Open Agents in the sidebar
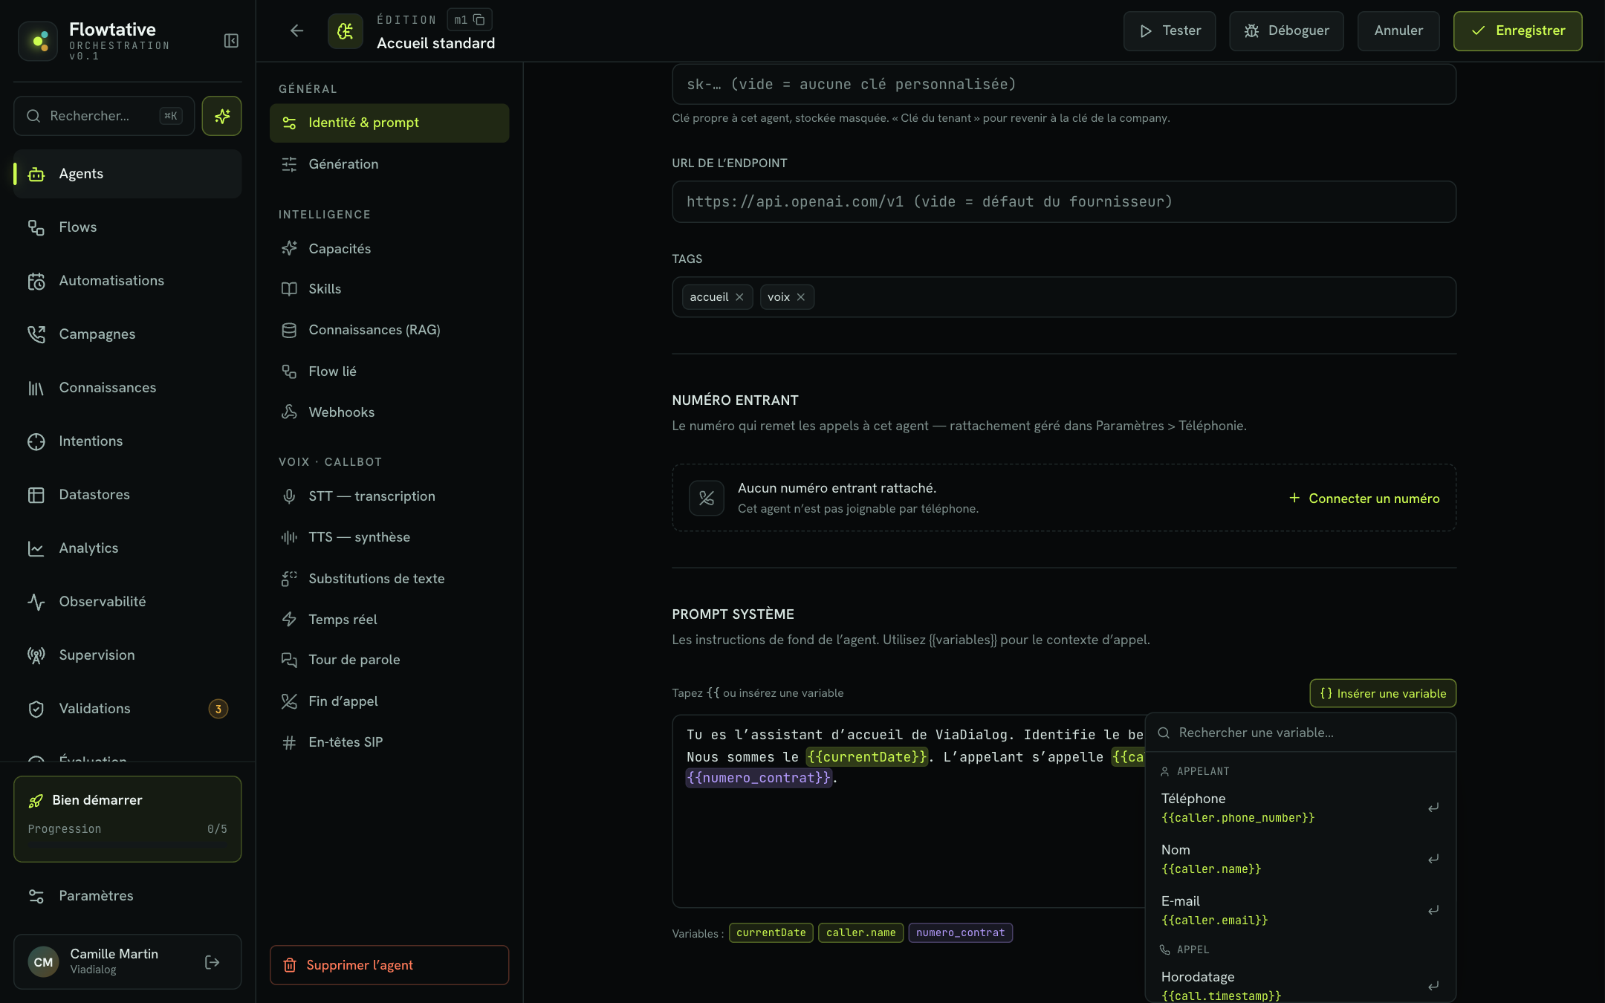This screenshot has width=1605, height=1003. 128,174
